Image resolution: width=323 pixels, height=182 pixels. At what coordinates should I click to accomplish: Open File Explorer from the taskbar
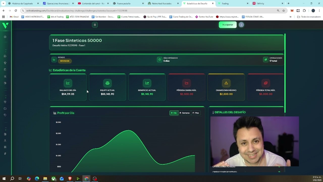coord(45,179)
